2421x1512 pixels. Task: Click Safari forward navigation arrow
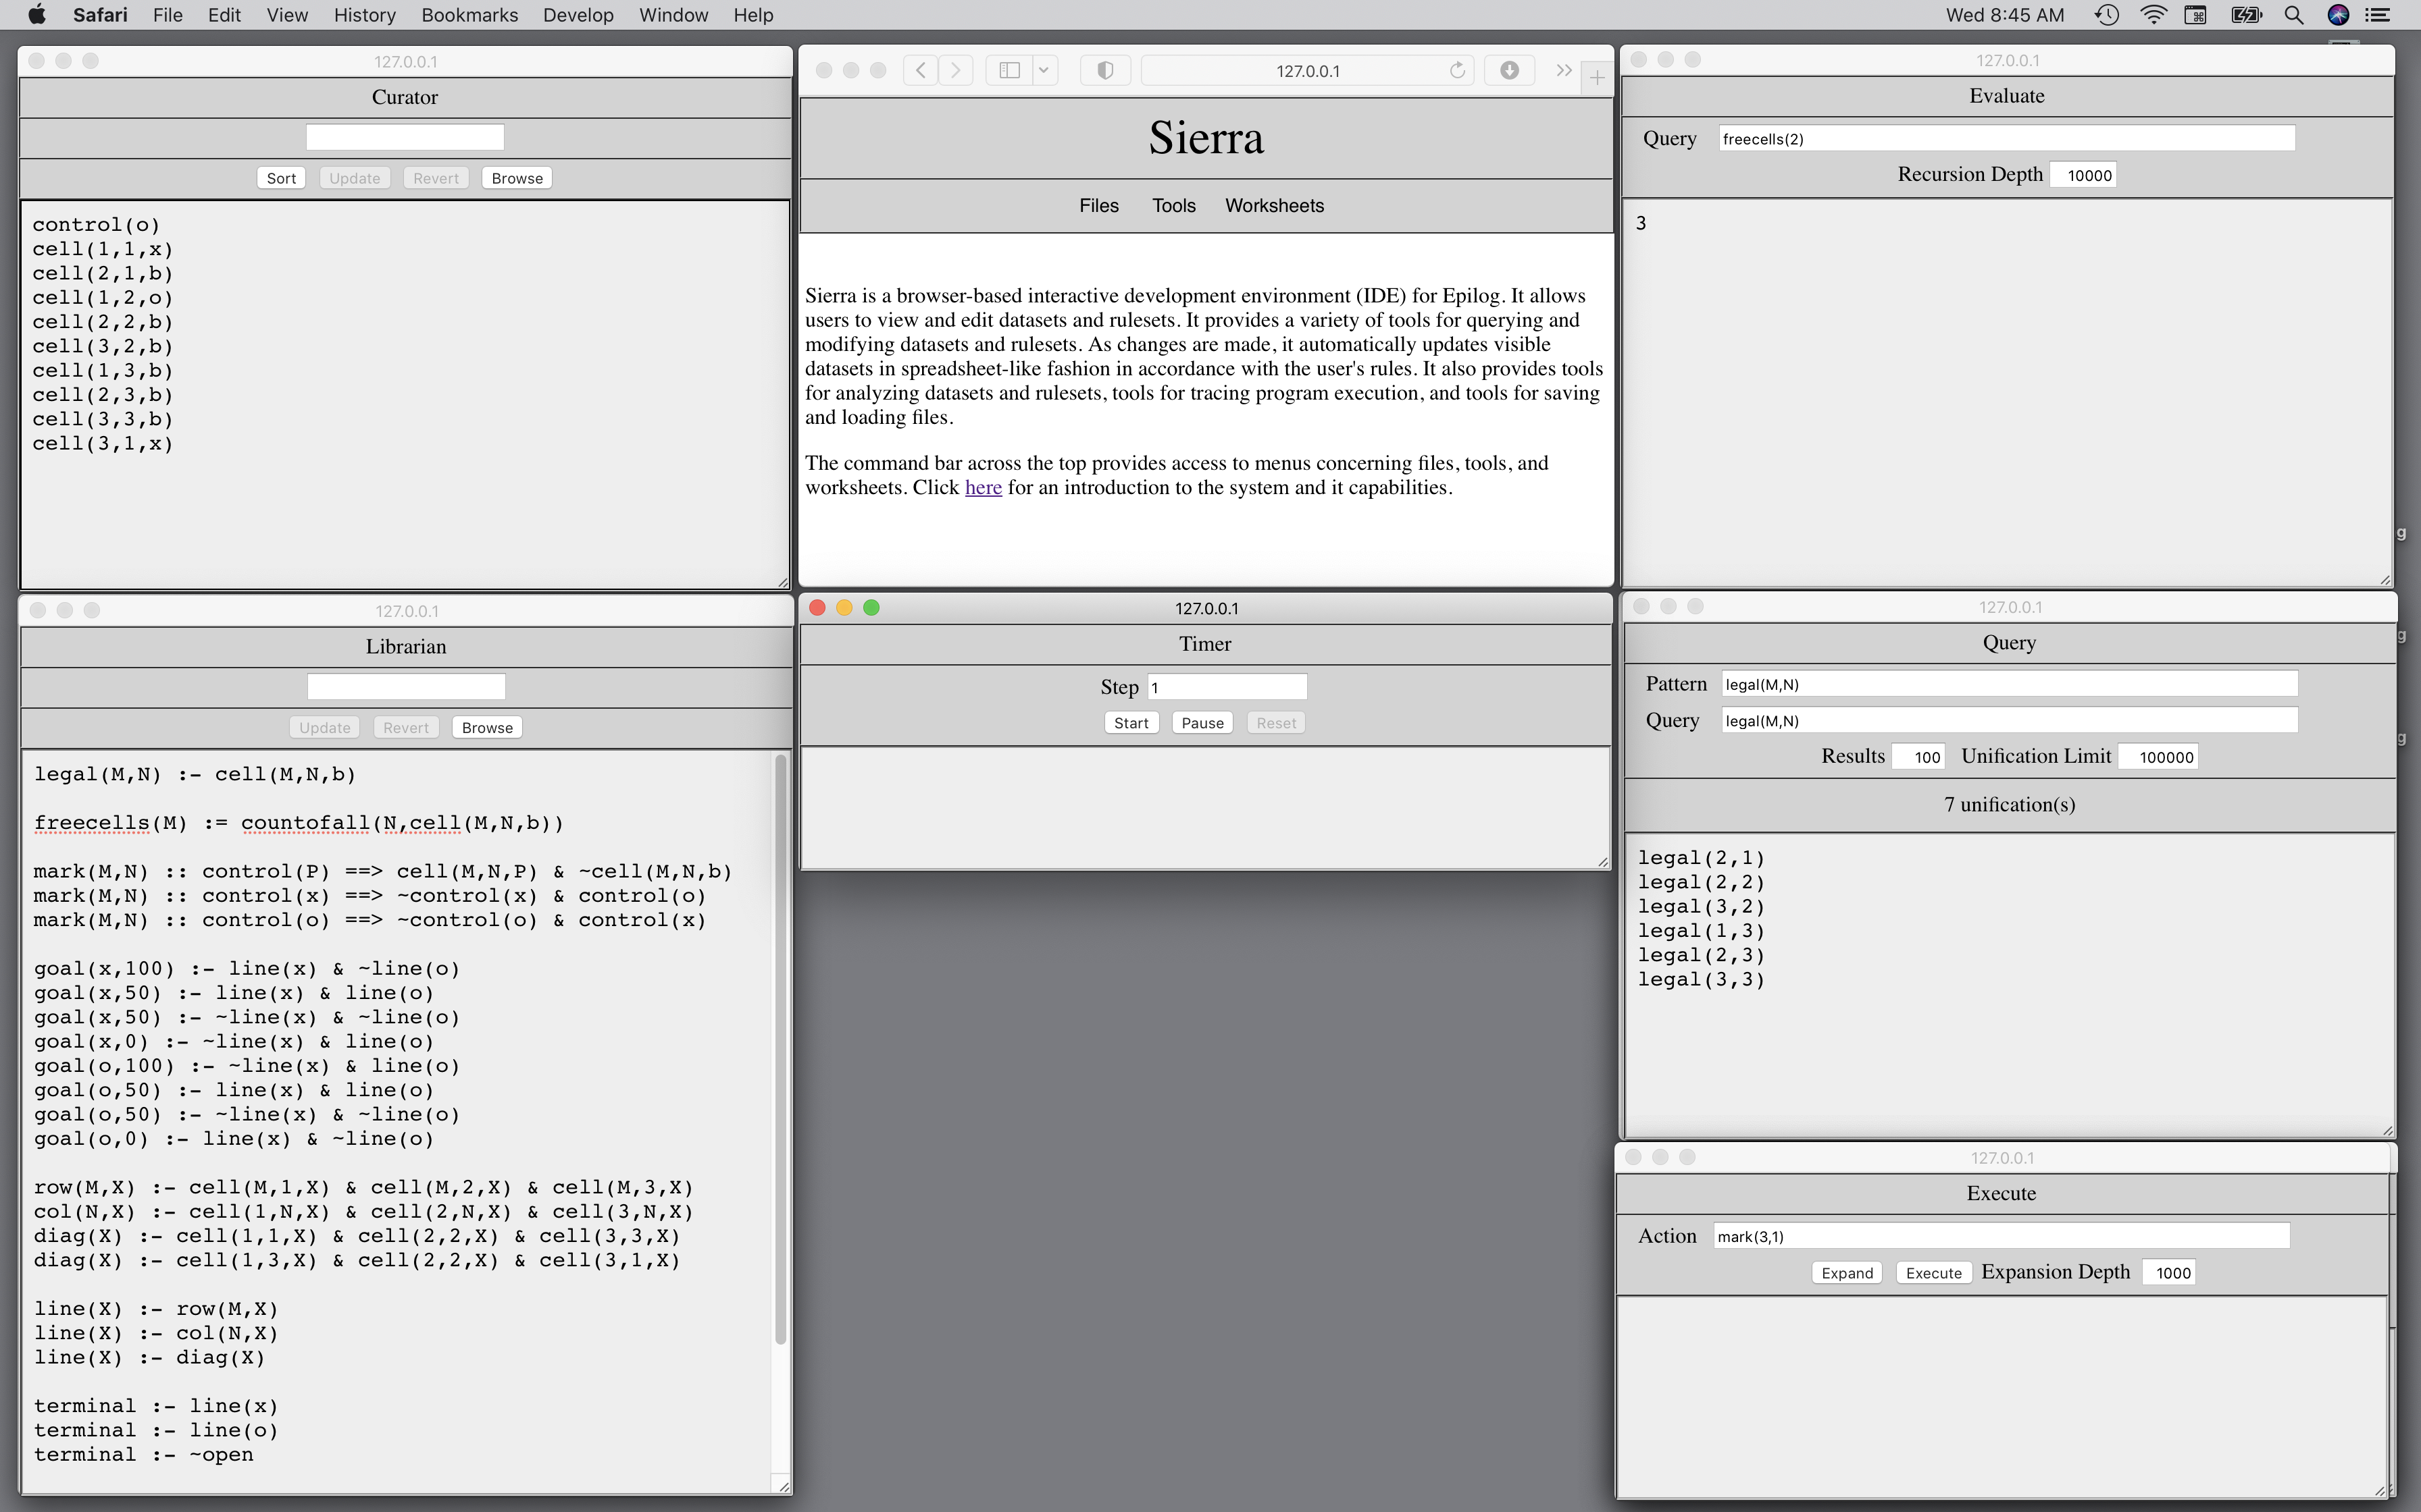[955, 70]
